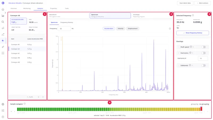Image resolution: width=213 pixels, height=120 pixels.
Task: Select Conveyor 4C row in the list
Action: tap(27, 53)
